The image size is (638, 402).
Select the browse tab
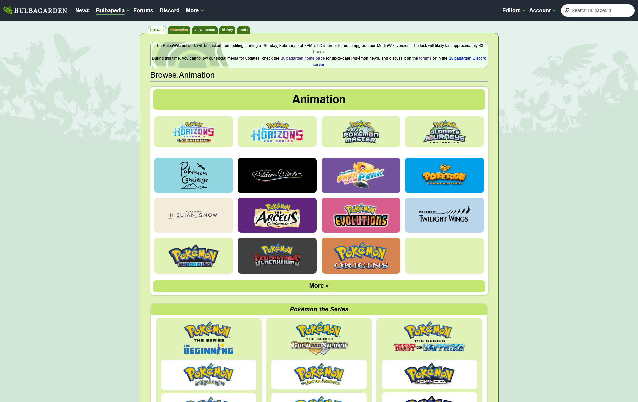point(157,30)
